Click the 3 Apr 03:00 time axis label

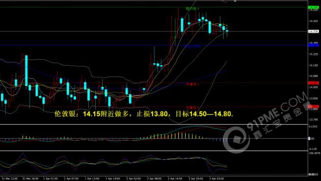click(216, 179)
